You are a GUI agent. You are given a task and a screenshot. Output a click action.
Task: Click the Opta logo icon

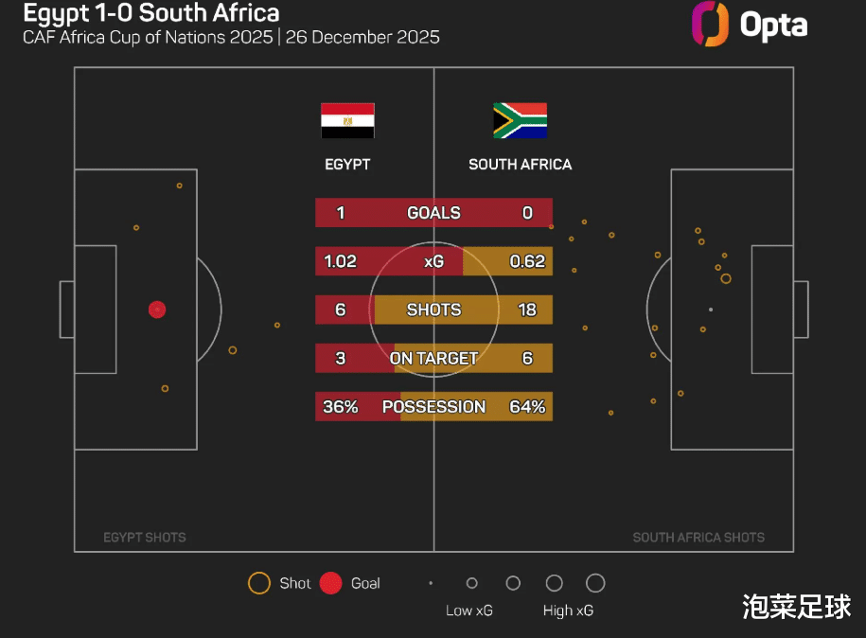coord(710,24)
